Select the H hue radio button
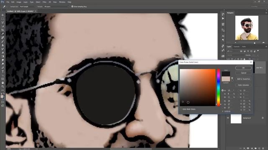The height and width of the screenshot is (150, 268). 222,90
